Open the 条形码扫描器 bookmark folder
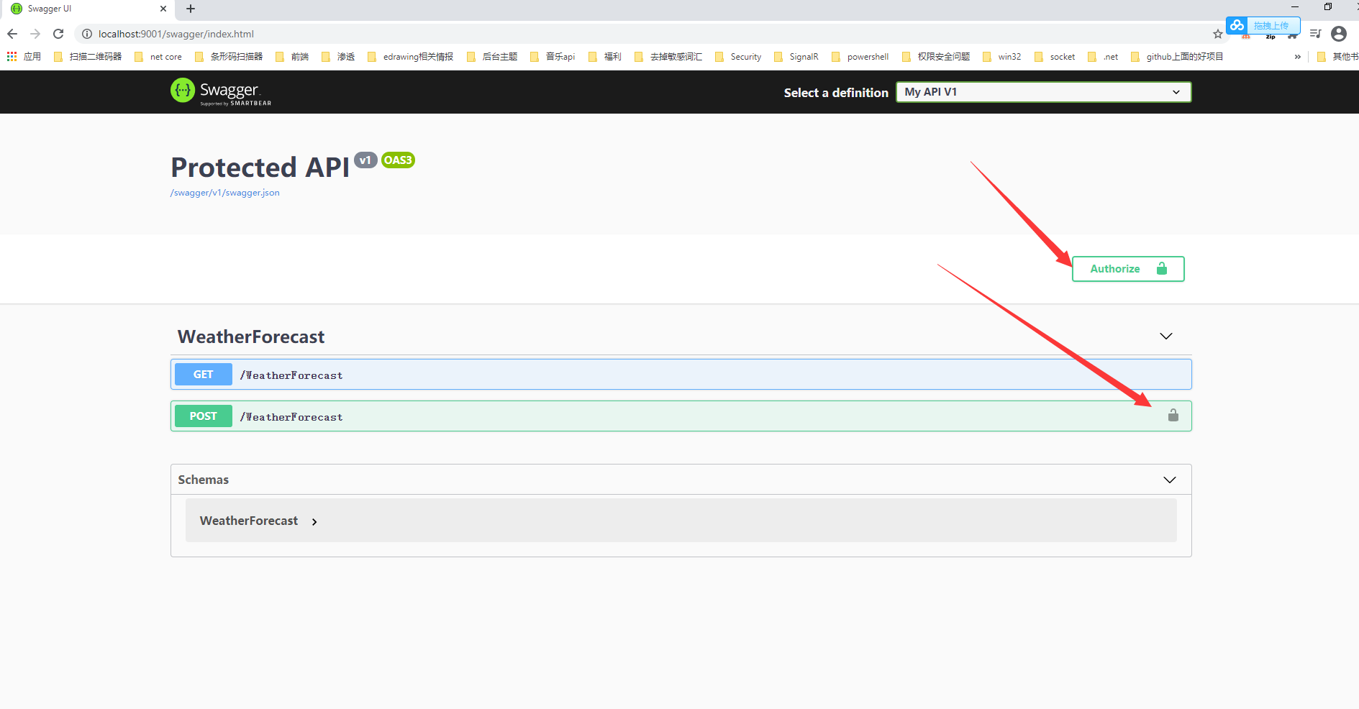The width and height of the screenshot is (1359, 709). point(229,56)
